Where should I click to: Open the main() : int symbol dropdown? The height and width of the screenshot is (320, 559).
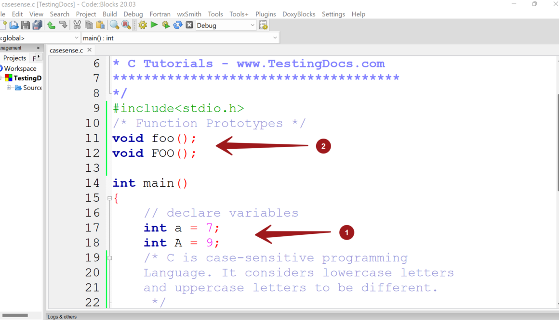coord(275,38)
